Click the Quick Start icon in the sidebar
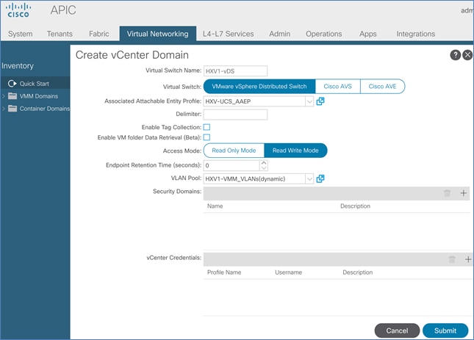Viewport: 474px width, 340px height. point(12,83)
